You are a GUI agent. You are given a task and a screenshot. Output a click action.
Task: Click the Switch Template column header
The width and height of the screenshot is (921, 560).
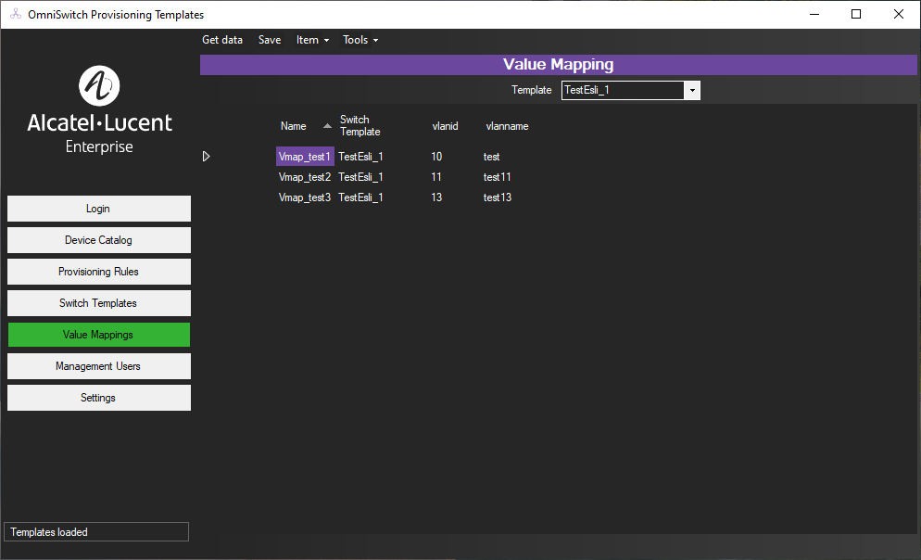click(x=360, y=126)
